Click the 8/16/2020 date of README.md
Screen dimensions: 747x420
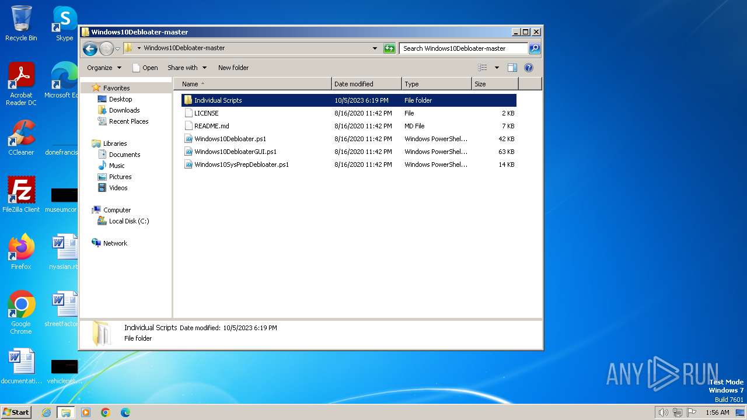(363, 126)
